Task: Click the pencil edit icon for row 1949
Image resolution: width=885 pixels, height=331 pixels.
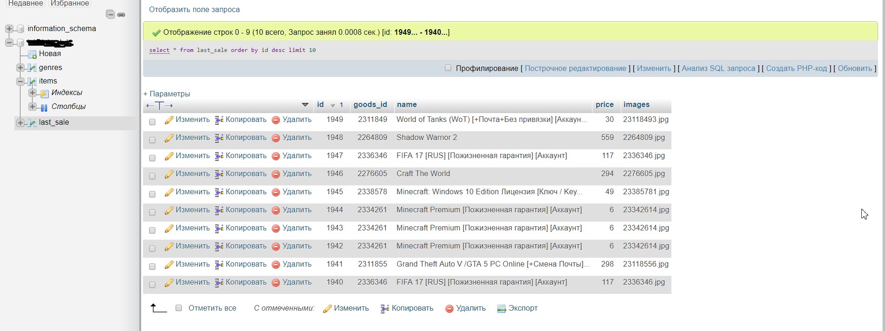Action: point(169,120)
